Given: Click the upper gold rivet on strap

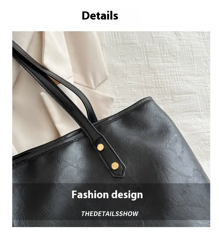Looking at the screenshot, I should coord(100,147).
